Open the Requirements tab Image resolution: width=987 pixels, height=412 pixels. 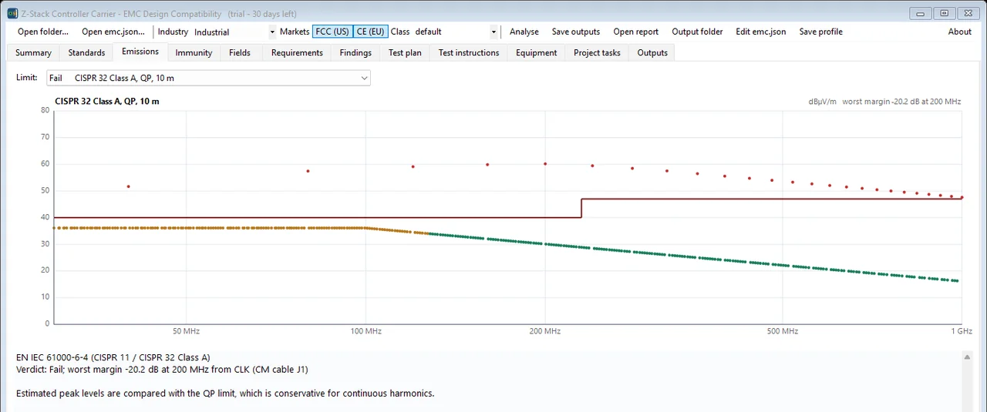297,52
